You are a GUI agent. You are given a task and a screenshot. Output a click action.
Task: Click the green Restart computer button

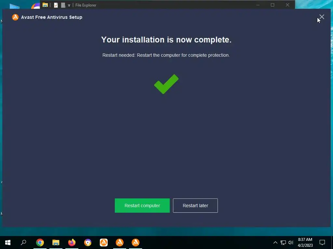(142, 205)
